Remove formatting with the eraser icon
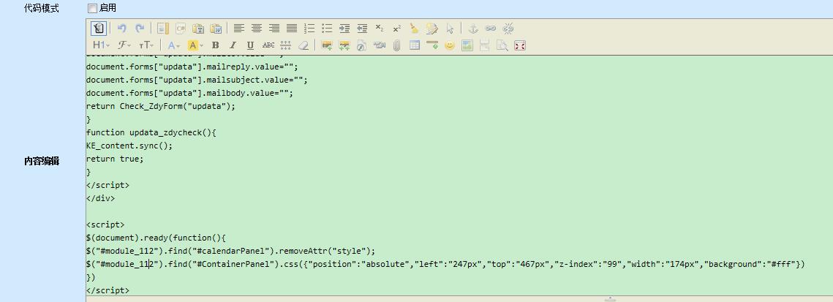833x302 pixels. [x=304, y=45]
